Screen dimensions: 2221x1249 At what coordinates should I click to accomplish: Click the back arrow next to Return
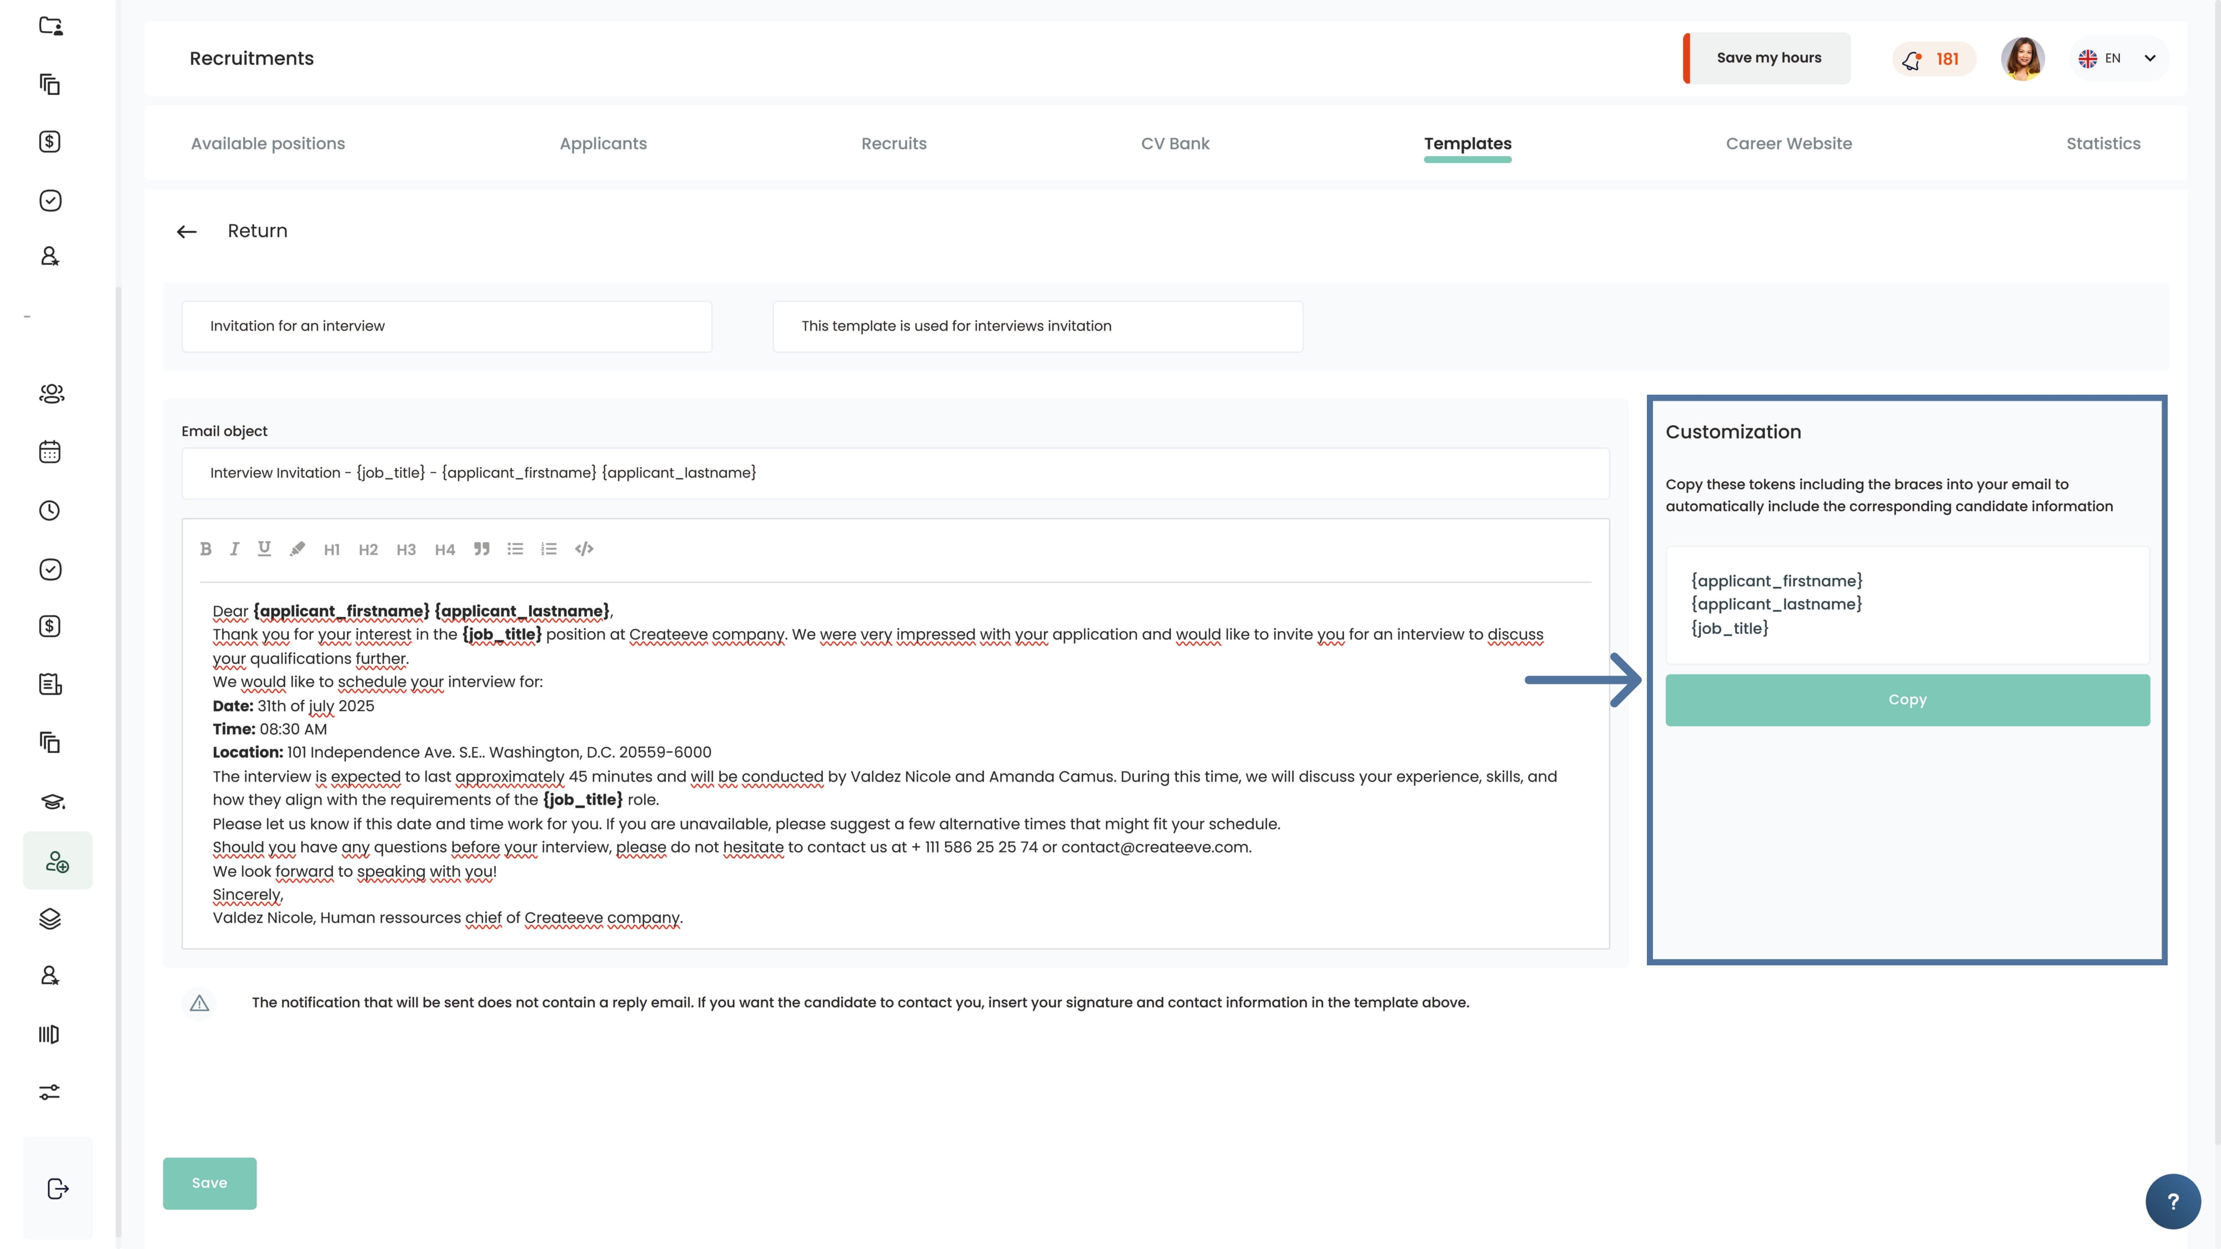pos(187,232)
